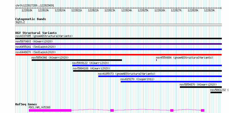Click the ruler's left end arrow
229x113 pixels.
click(x=16, y=8)
